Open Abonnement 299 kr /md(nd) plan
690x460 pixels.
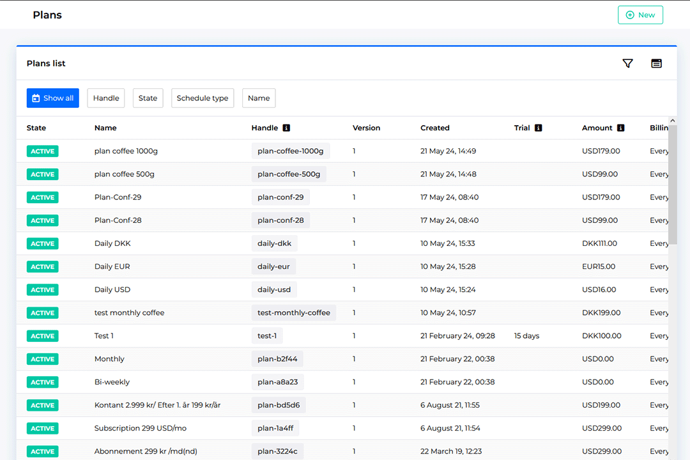146,451
